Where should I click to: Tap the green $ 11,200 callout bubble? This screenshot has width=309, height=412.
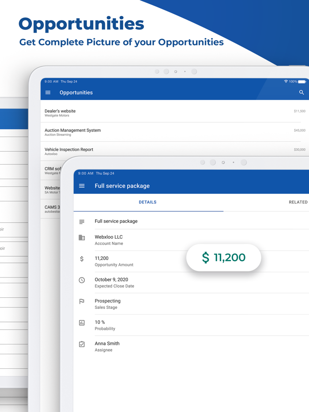[x=223, y=258]
